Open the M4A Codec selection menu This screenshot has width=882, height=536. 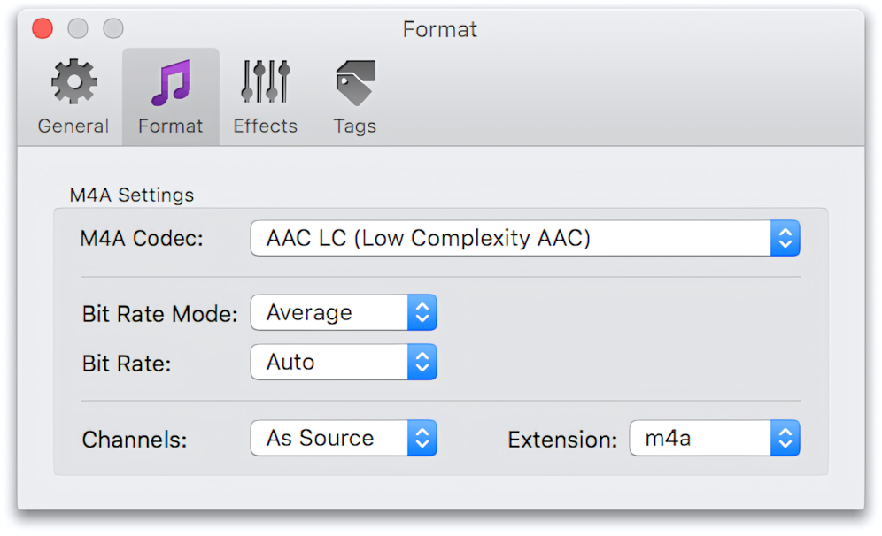pos(522,237)
